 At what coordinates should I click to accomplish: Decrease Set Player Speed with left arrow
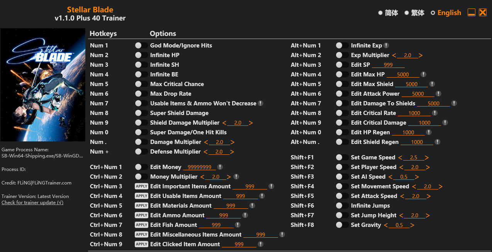point(402,167)
